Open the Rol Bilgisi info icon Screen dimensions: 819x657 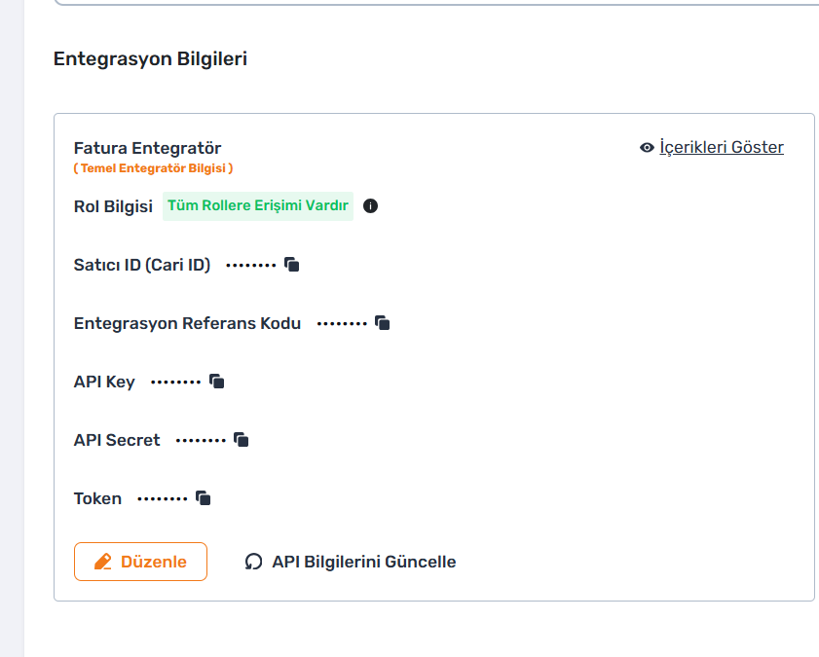click(370, 206)
